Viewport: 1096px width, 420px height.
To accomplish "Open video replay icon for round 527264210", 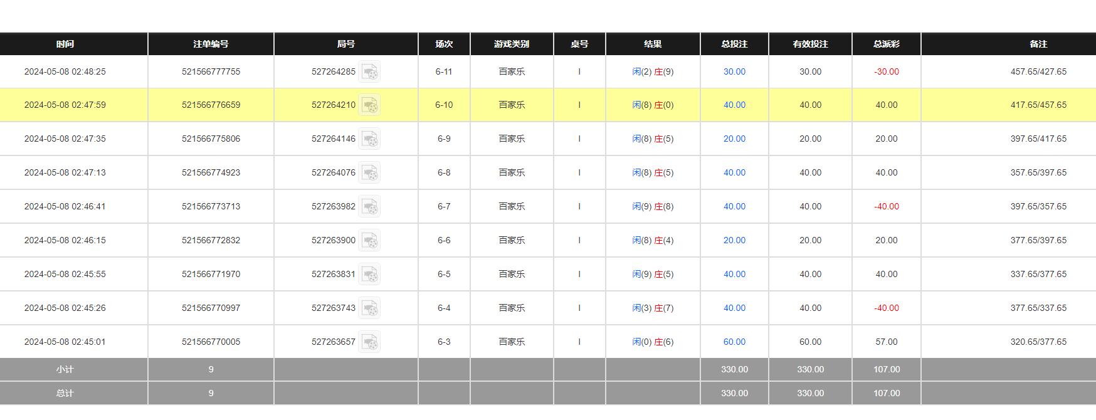I will coord(369,105).
